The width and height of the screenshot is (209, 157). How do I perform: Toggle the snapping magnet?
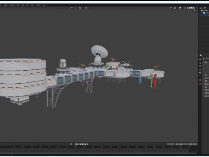(80, 8)
